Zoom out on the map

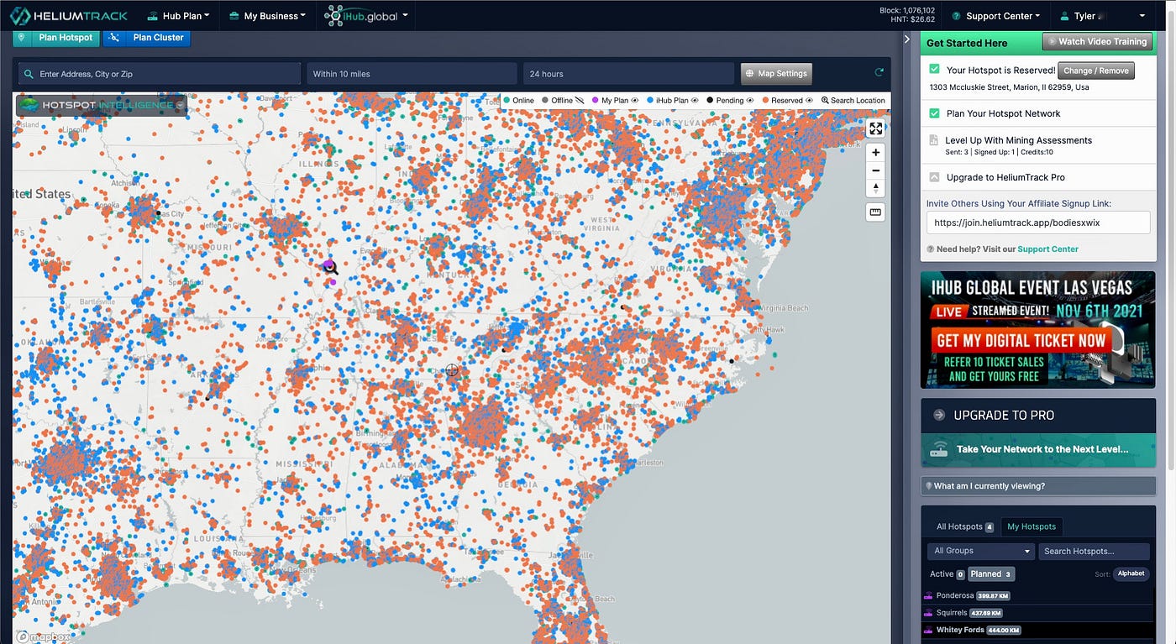coord(875,170)
